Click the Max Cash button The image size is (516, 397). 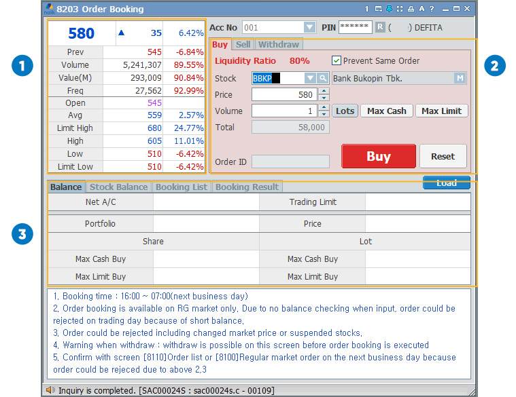[387, 111]
